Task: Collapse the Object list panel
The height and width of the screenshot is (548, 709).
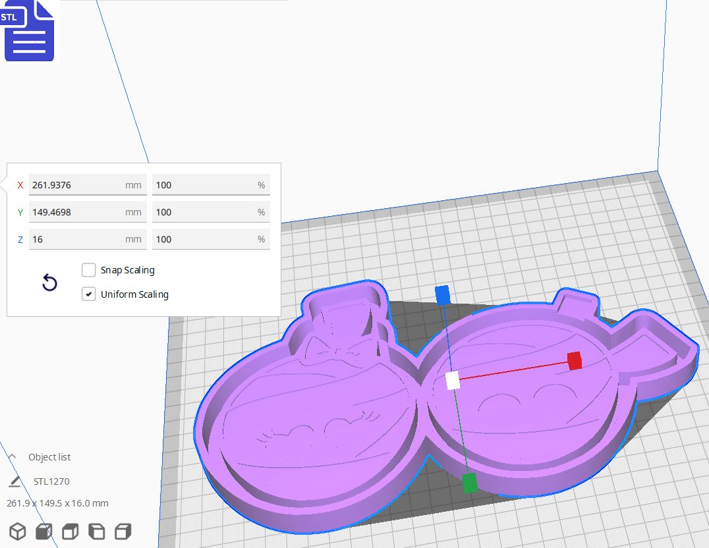Action: [12, 456]
